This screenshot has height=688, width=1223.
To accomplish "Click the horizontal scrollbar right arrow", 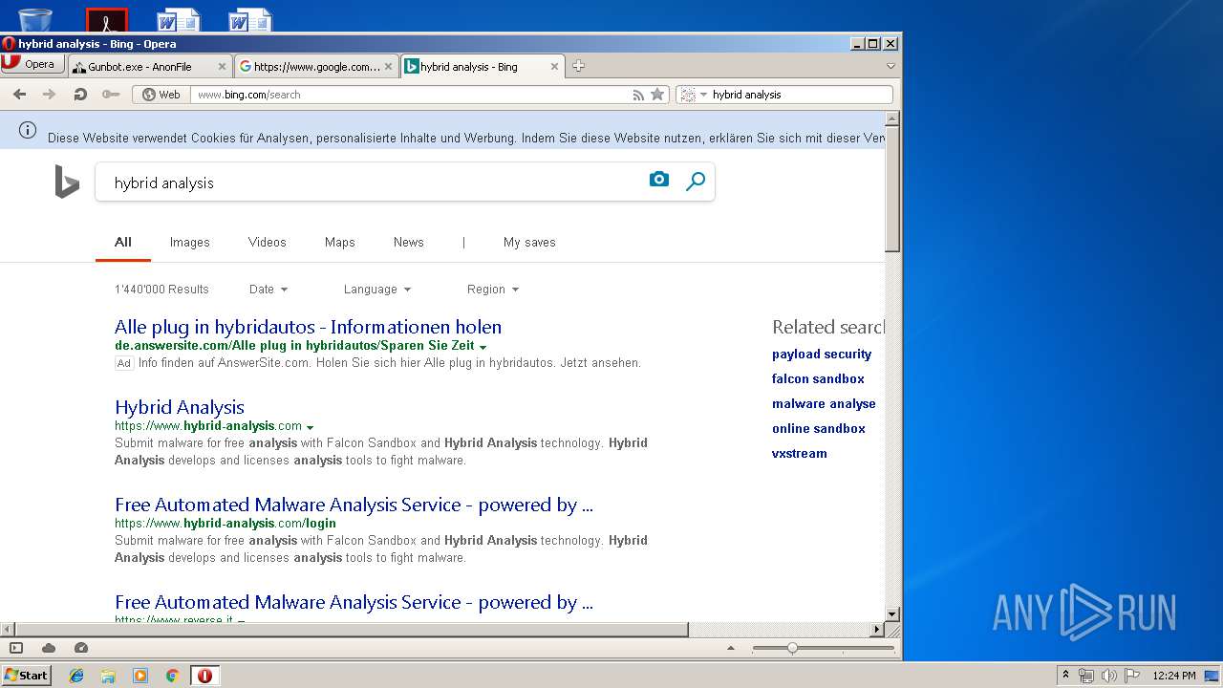I will (877, 630).
